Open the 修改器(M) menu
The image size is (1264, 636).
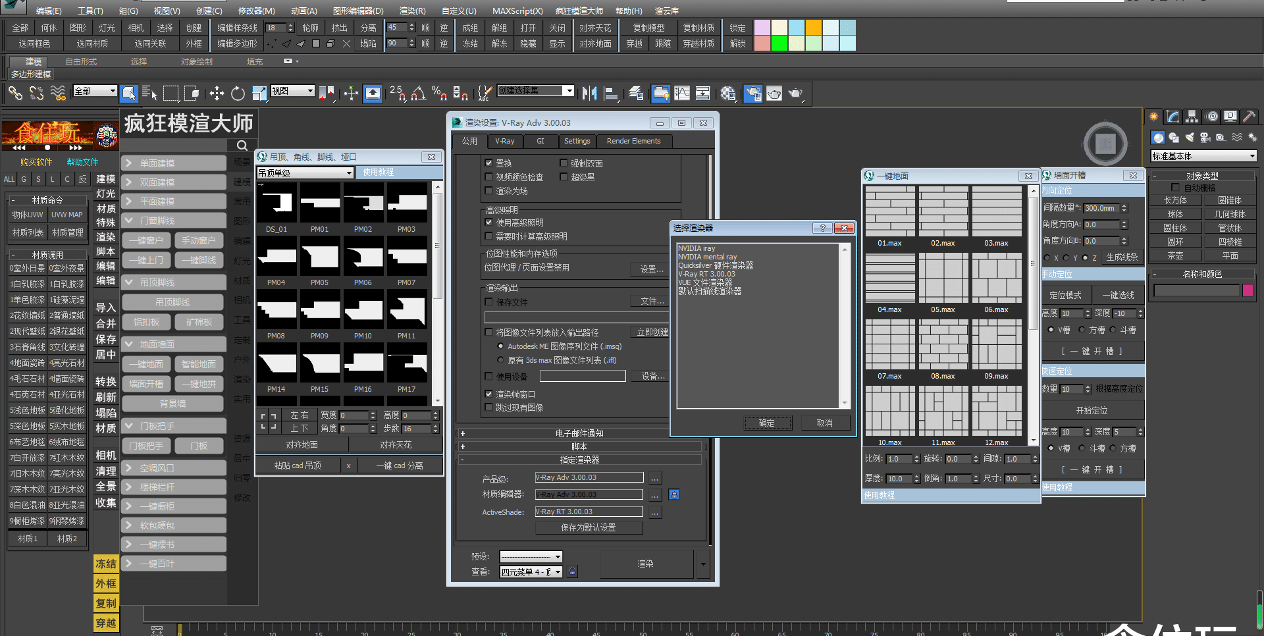pos(256,11)
